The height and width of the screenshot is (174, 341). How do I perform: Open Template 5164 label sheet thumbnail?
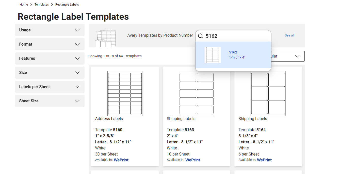pyautogui.click(x=268, y=93)
